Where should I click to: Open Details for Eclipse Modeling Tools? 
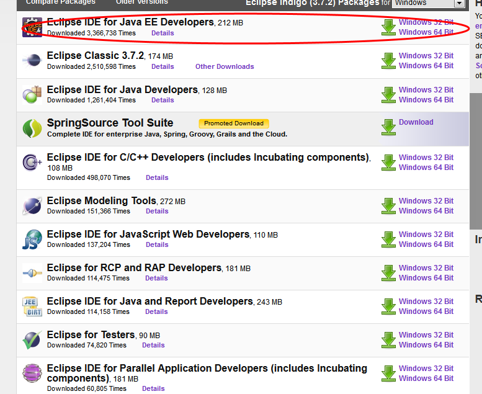(157, 211)
